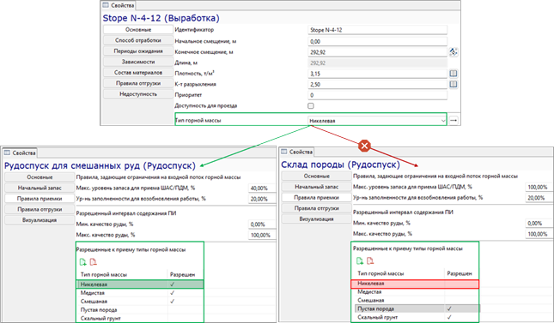
Task: Click the Плотность field showing 3,15
Action: pyautogui.click(x=377, y=74)
